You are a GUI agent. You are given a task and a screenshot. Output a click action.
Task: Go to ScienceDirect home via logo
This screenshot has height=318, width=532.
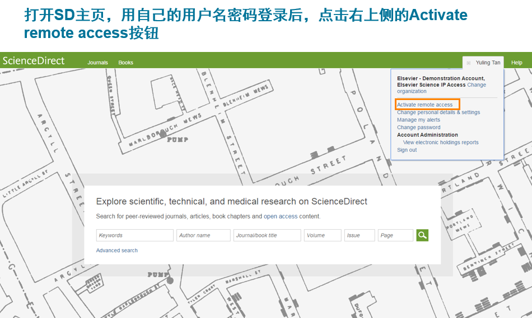[34, 60]
